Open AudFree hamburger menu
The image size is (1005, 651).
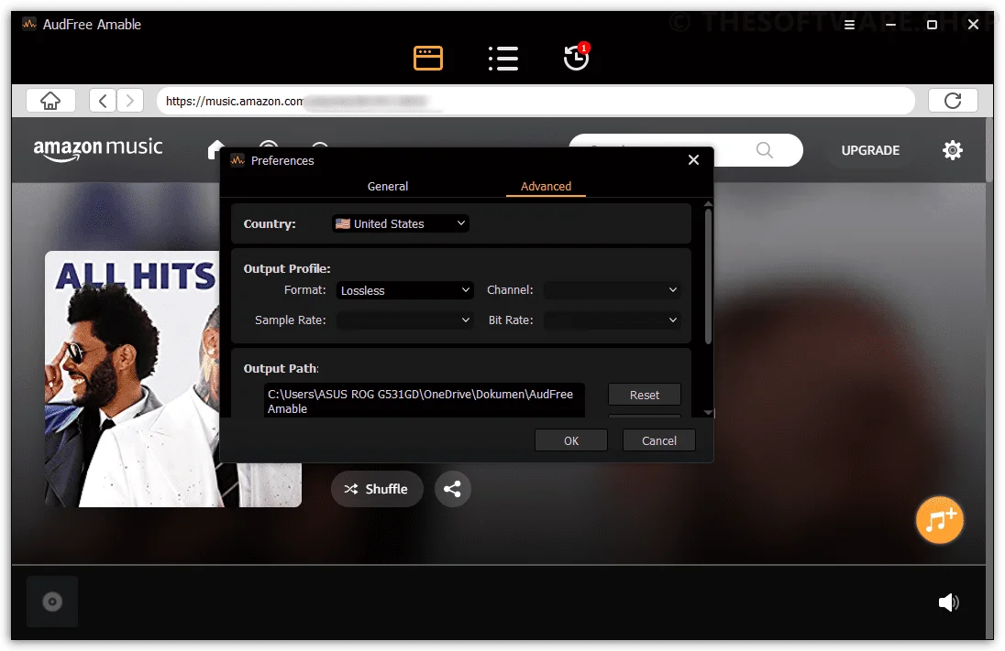click(x=849, y=25)
